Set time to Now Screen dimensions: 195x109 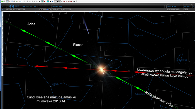(x=9, y=9)
